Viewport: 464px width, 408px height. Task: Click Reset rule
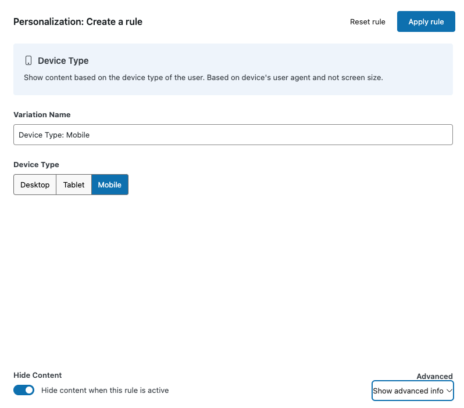(x=367, y=22)
